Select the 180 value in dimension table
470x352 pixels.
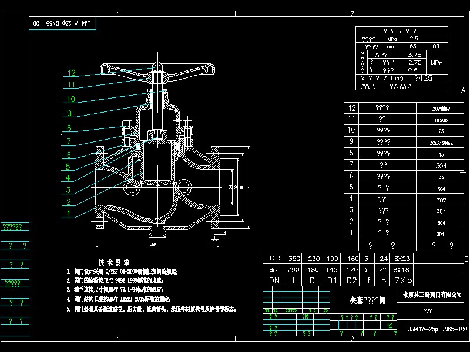tap(313, 270)
